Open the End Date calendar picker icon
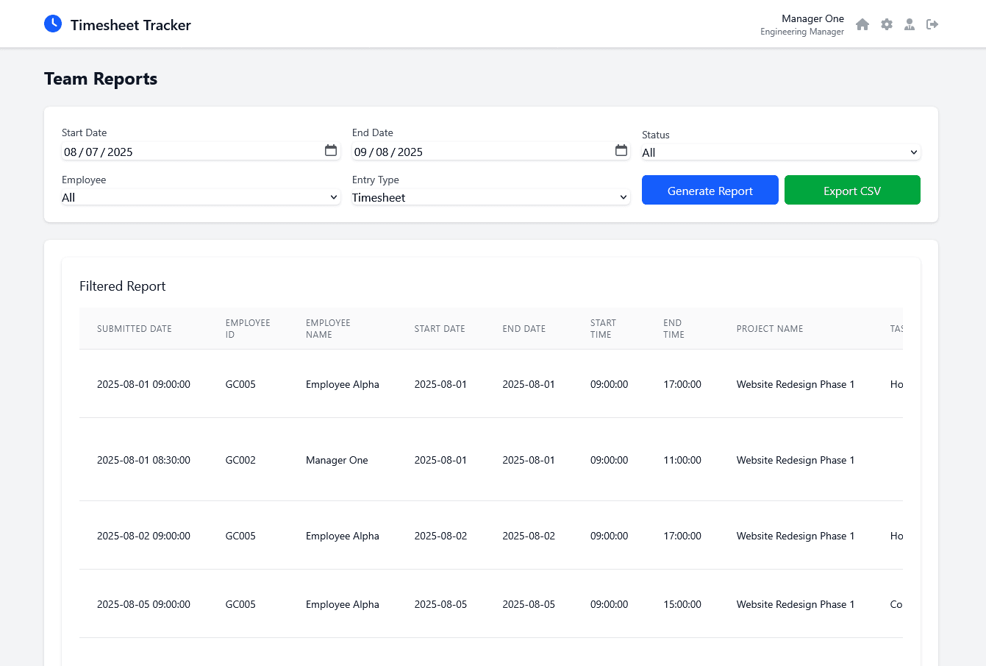The height and width of the screenshot is (666, 986). click(x=621, y=150)
